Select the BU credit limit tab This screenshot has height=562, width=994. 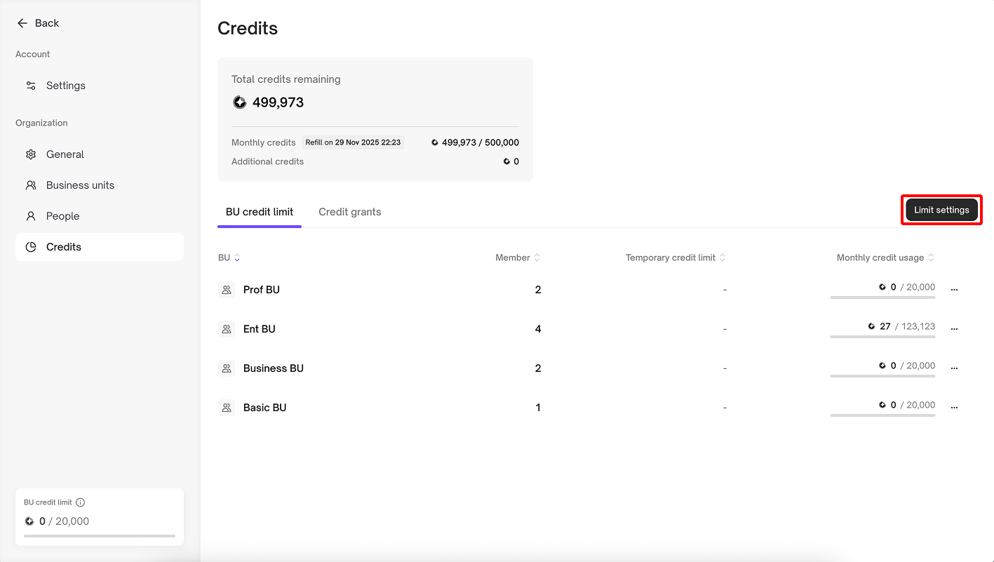click(x=260, y=212)
